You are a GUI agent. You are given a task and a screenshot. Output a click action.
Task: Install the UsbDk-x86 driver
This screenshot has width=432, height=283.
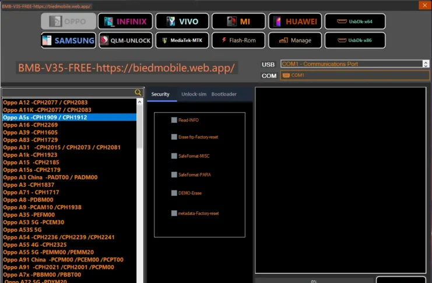355,40
